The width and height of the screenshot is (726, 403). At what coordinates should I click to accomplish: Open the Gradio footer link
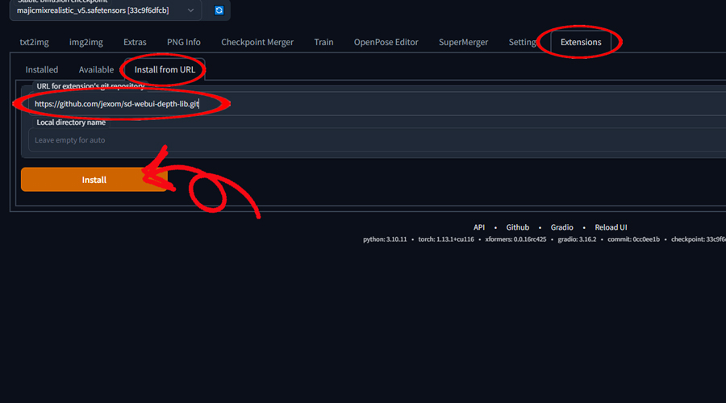562,227
